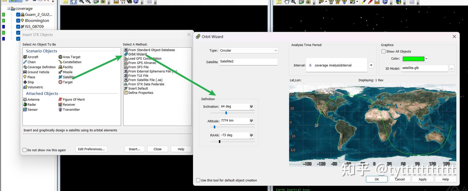
Task: Click Apply in the Orbit Wizard
Action: (422, 179)
